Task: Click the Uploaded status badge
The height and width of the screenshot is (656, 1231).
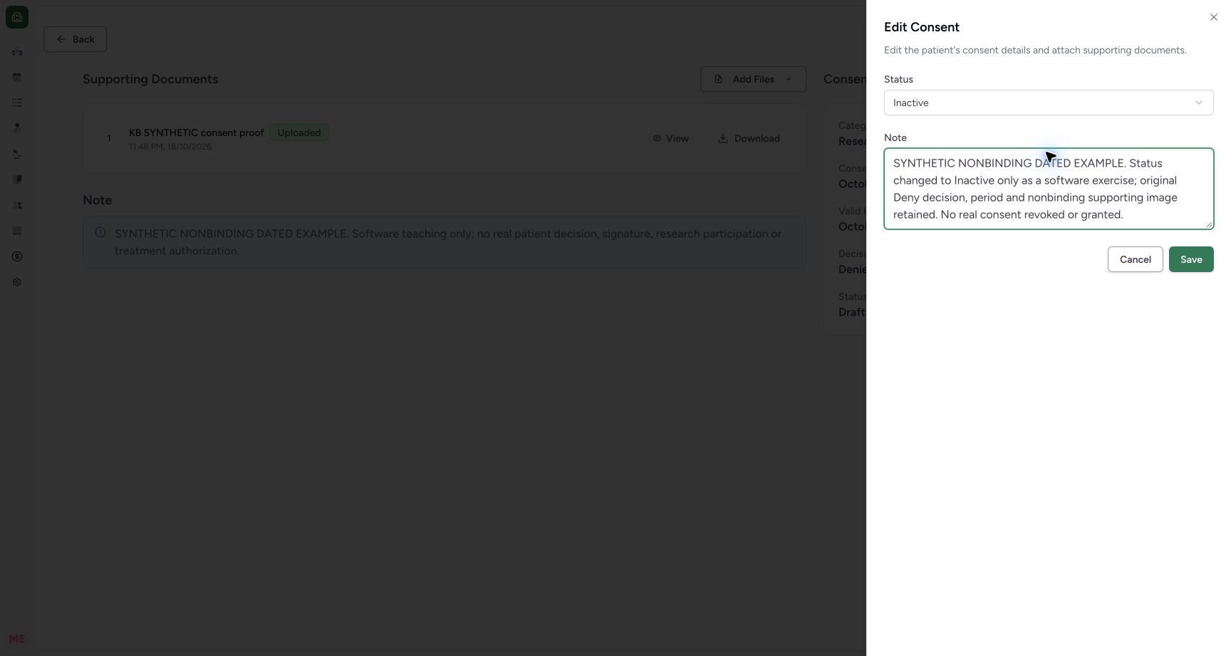Action: click(299, 132)
